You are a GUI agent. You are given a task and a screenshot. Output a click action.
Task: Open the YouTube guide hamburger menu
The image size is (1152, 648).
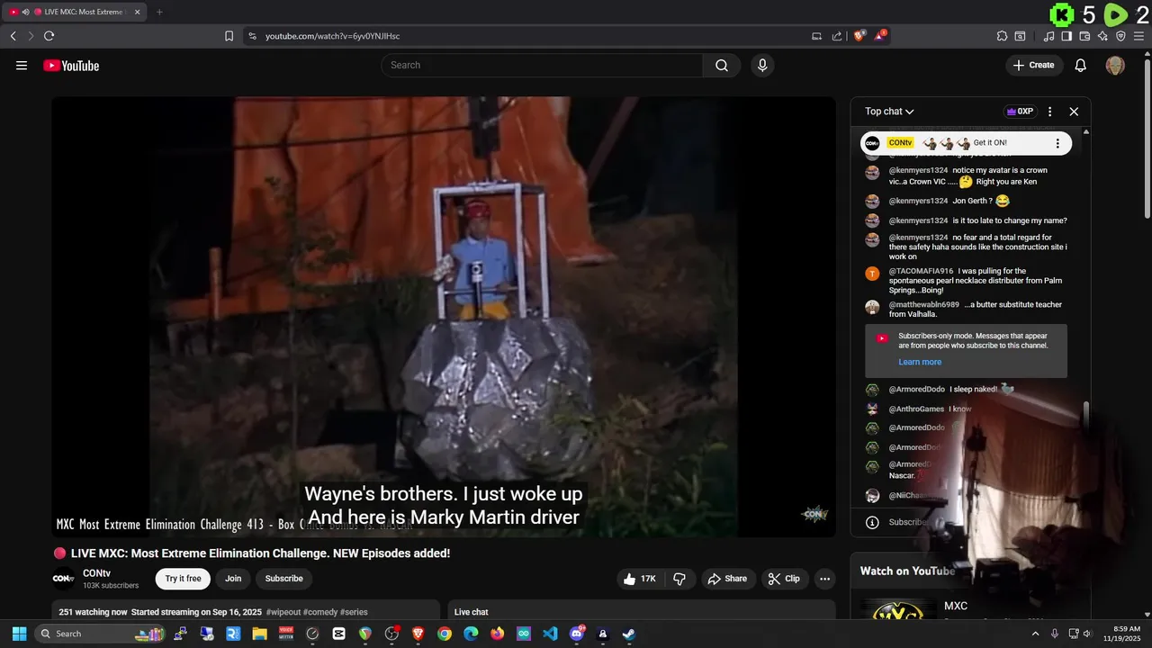[22, 65]
